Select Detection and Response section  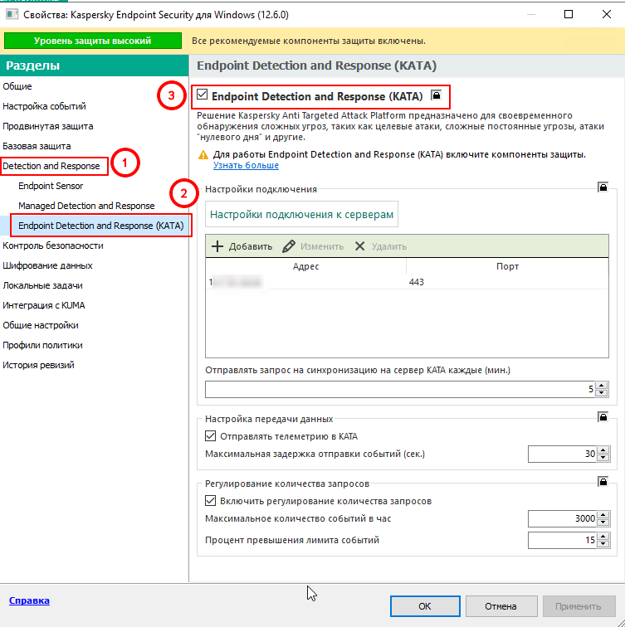point(51,166)
